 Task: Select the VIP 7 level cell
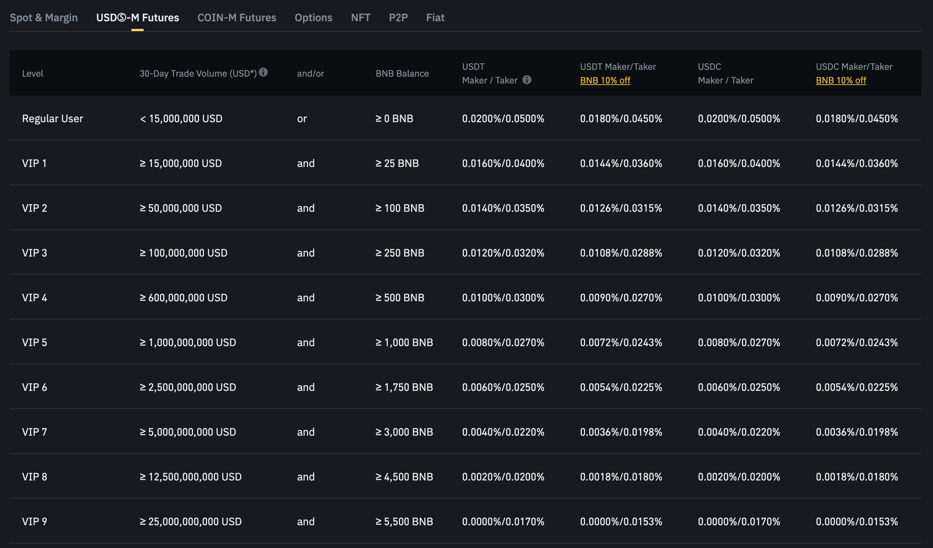(35, 432)
